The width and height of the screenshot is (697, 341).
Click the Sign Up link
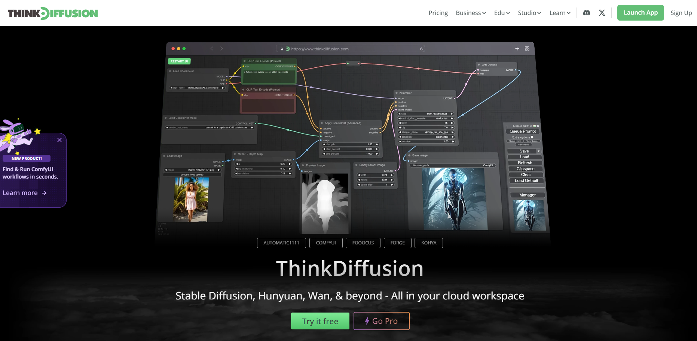tap(681, 13)
